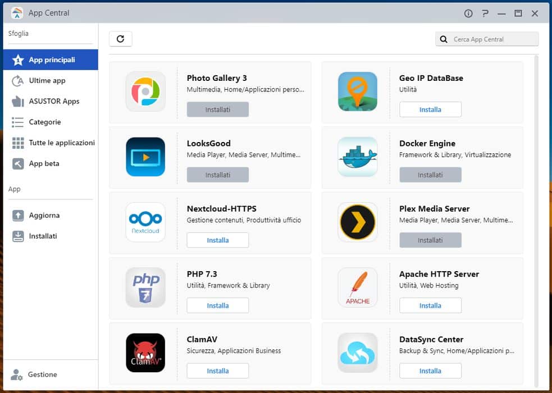Click the Categorie list icon
Image resolution: width=552 pixels, height=393 pixels.
pos(18,122)
